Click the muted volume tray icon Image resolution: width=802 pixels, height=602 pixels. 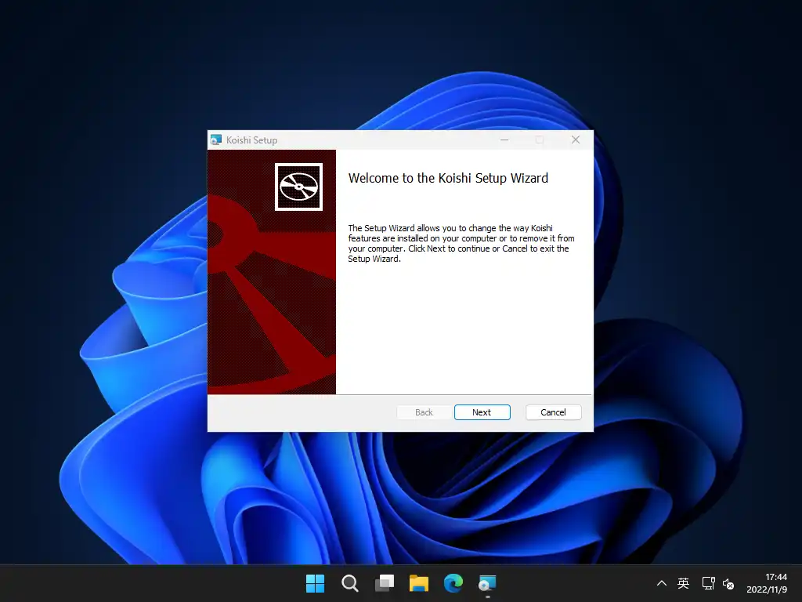pyautogui.click(x=728, y=583)
